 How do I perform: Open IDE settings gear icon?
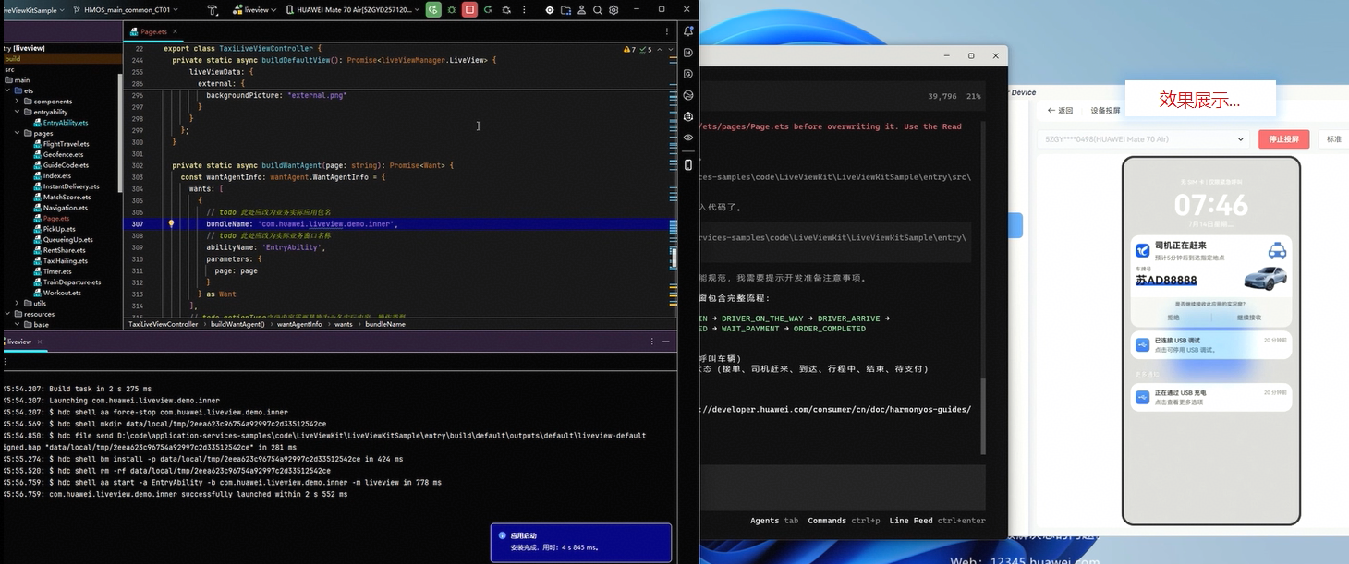[614, 10]
